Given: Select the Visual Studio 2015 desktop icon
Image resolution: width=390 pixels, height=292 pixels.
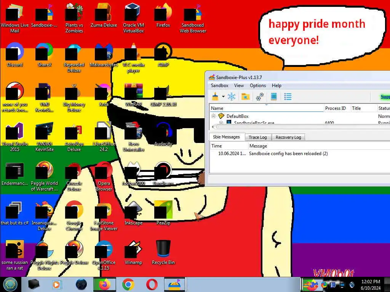Looking at the screenshot, I should click(x=14, y=137).
